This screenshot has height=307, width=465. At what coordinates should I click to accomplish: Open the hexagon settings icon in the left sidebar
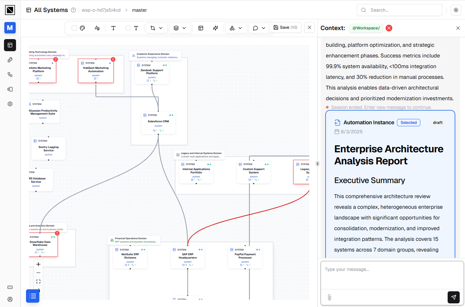click(10, 104)
